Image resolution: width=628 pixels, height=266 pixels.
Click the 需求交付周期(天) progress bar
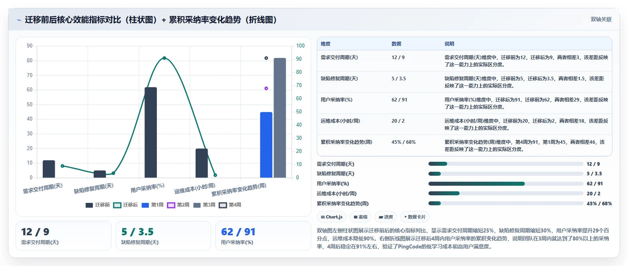[x=506, y=164]
